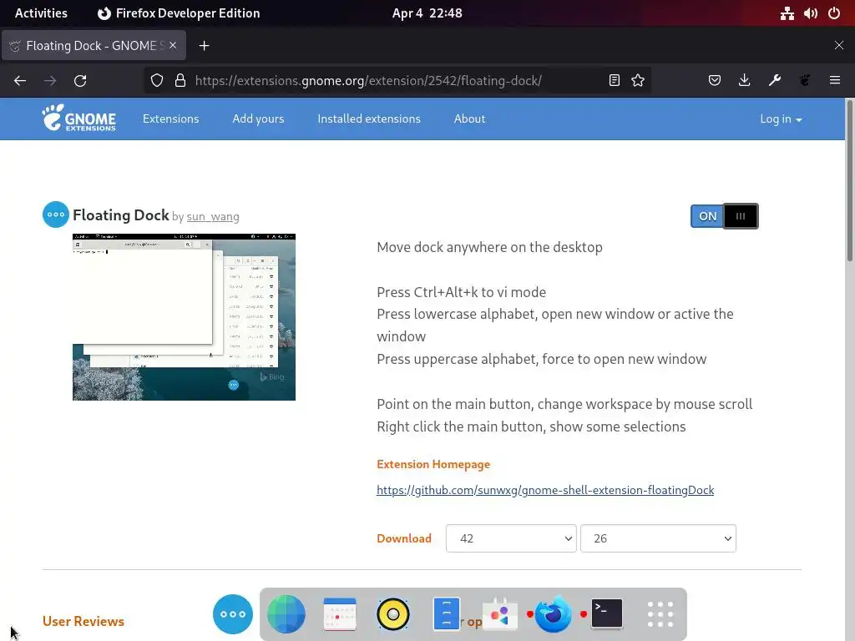
Task: Open the Files app in dock
Action: pyautogui.click(x=447, y=614)
